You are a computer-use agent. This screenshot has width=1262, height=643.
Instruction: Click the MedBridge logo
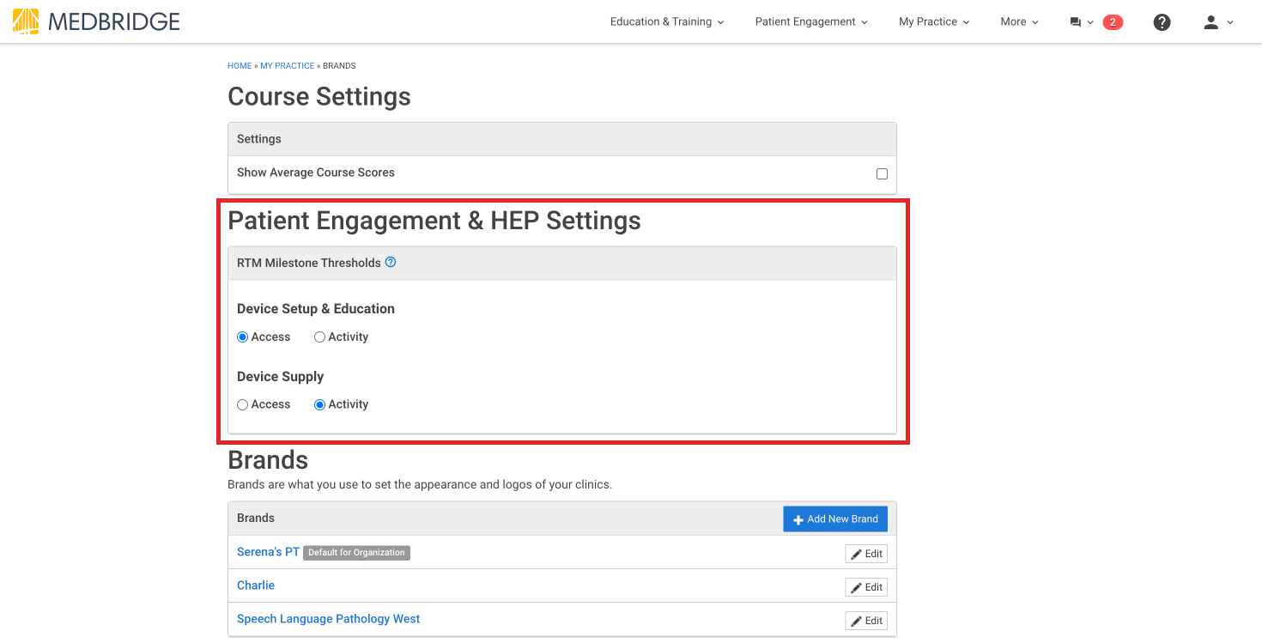96,21
